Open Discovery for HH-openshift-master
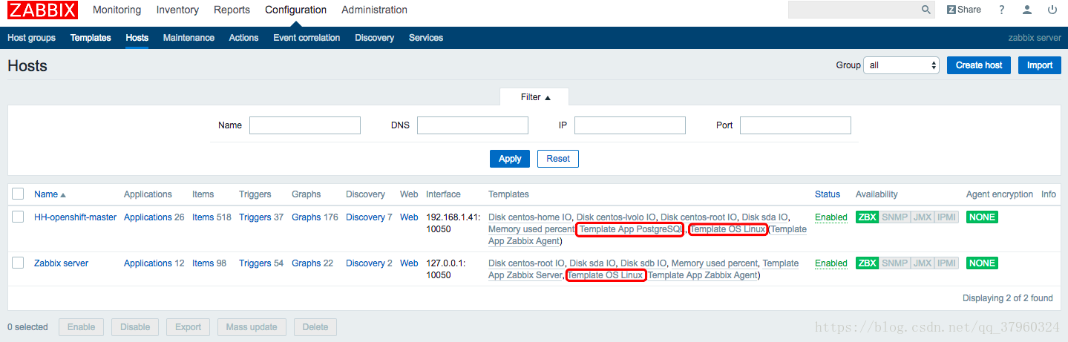Viewport: 1068px width, 342px height. pyautogui.click(x=365, y=217)
